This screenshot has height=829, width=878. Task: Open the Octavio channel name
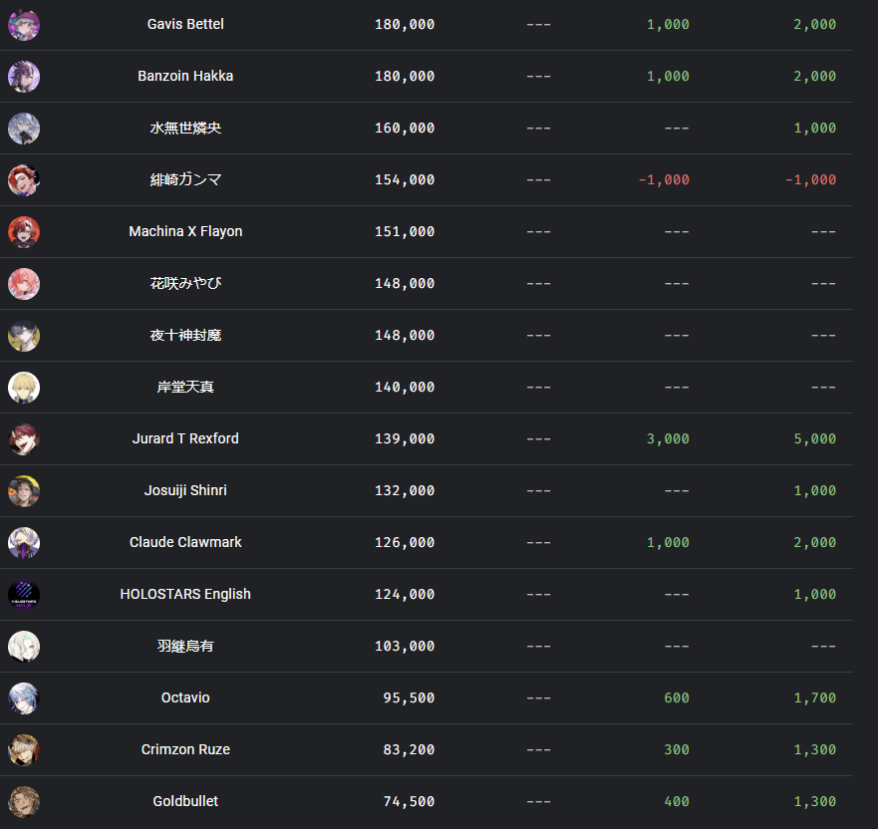tap(185, 697)
